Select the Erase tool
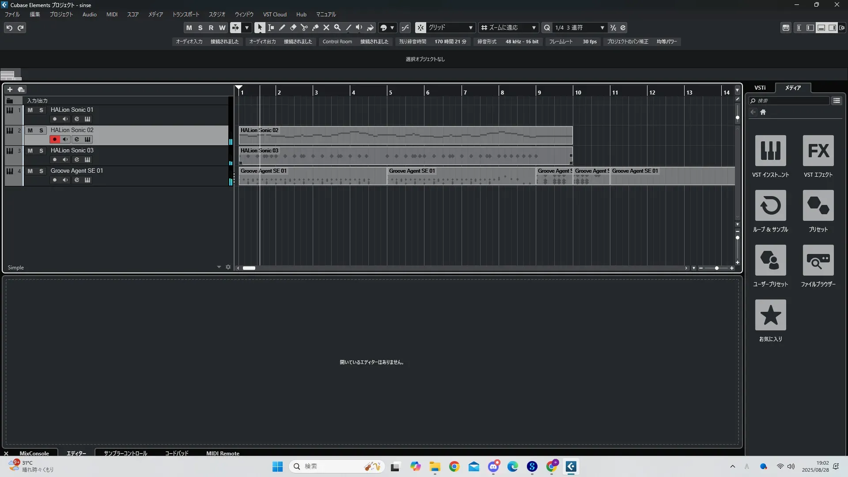The image size is (848, 477). pyautogui.click(x=293, y=28)
